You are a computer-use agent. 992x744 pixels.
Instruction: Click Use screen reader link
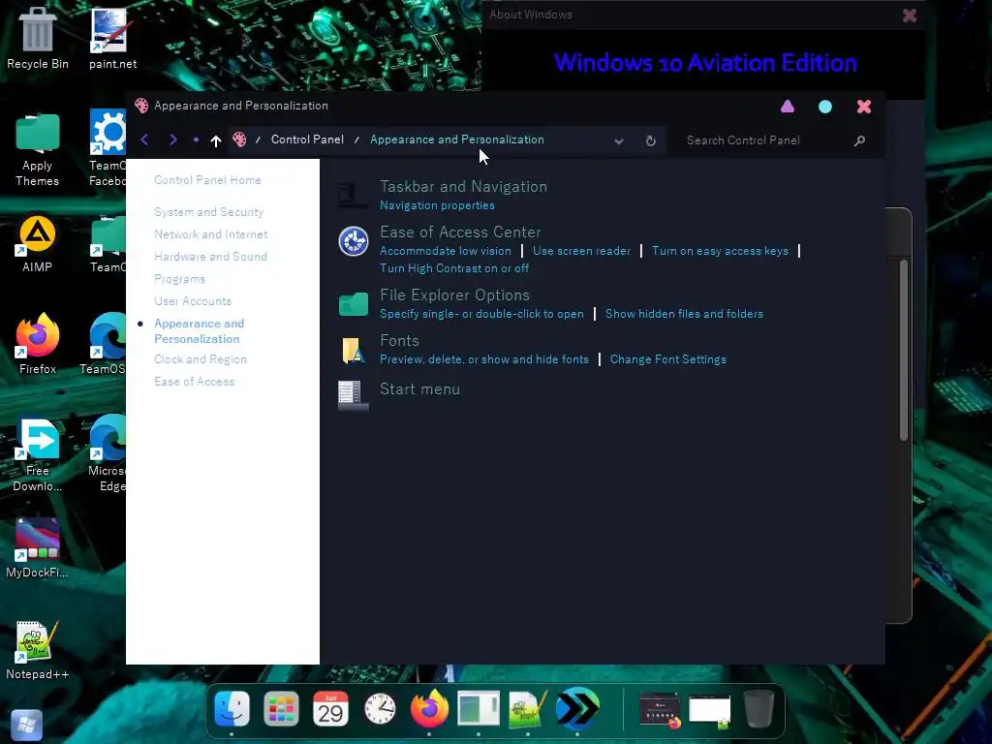pos(581,251)
